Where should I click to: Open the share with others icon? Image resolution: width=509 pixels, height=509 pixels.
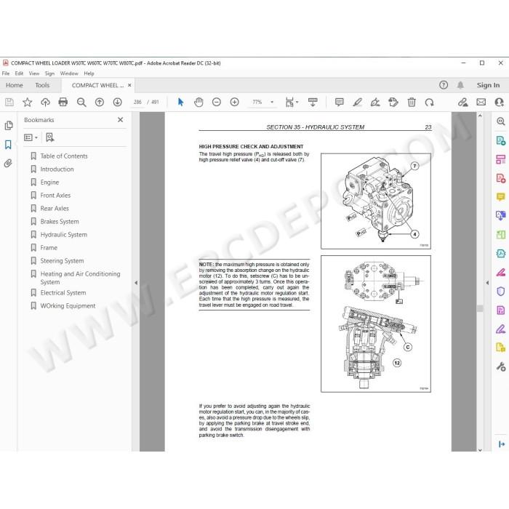499,103
